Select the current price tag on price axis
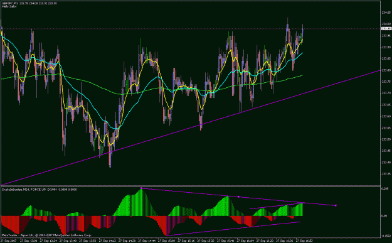The image size is (392, 243). click(386, 28)
